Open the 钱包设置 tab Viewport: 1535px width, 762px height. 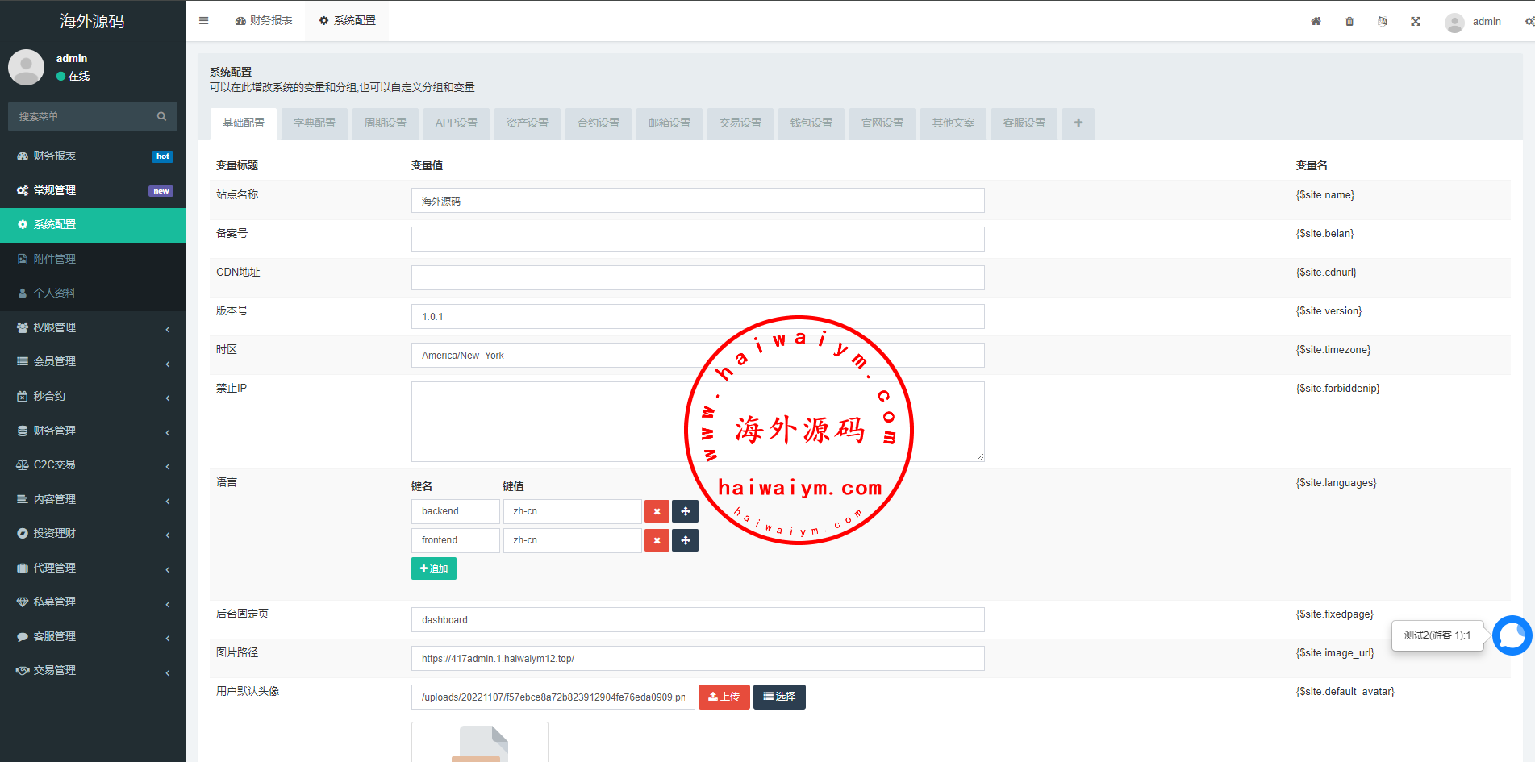coord(811,123)
